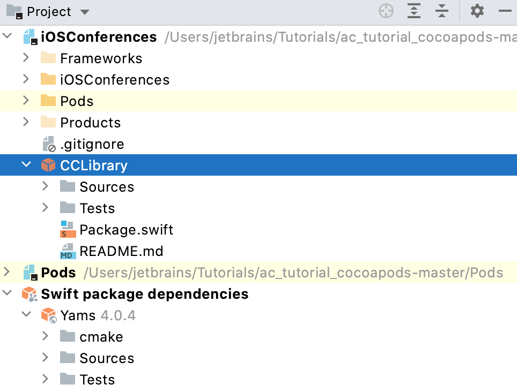
Task: Click the Package.swift file icon
Action: pyautogui.click(x=68, y=230)
